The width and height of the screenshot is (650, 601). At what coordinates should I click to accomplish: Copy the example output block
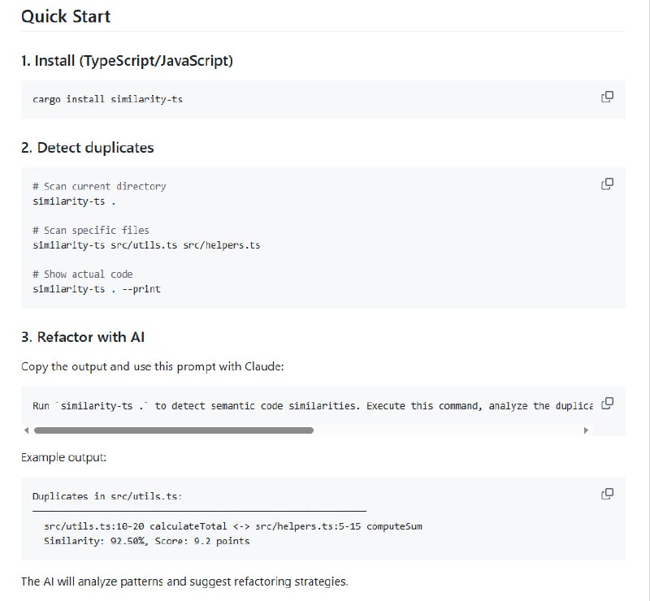pos(607,493)
